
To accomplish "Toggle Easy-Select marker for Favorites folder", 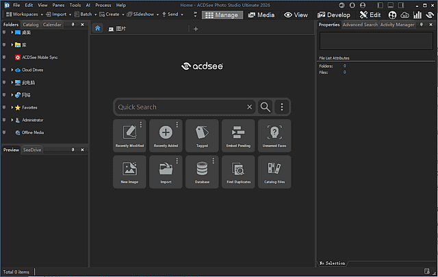I will (4, 107).
